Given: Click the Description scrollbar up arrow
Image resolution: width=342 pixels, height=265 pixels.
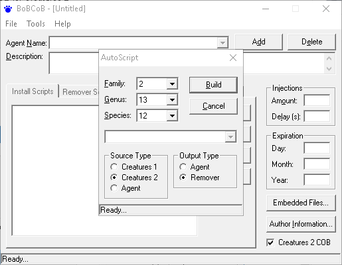Looking at the screenshot, I should point(329,58).
